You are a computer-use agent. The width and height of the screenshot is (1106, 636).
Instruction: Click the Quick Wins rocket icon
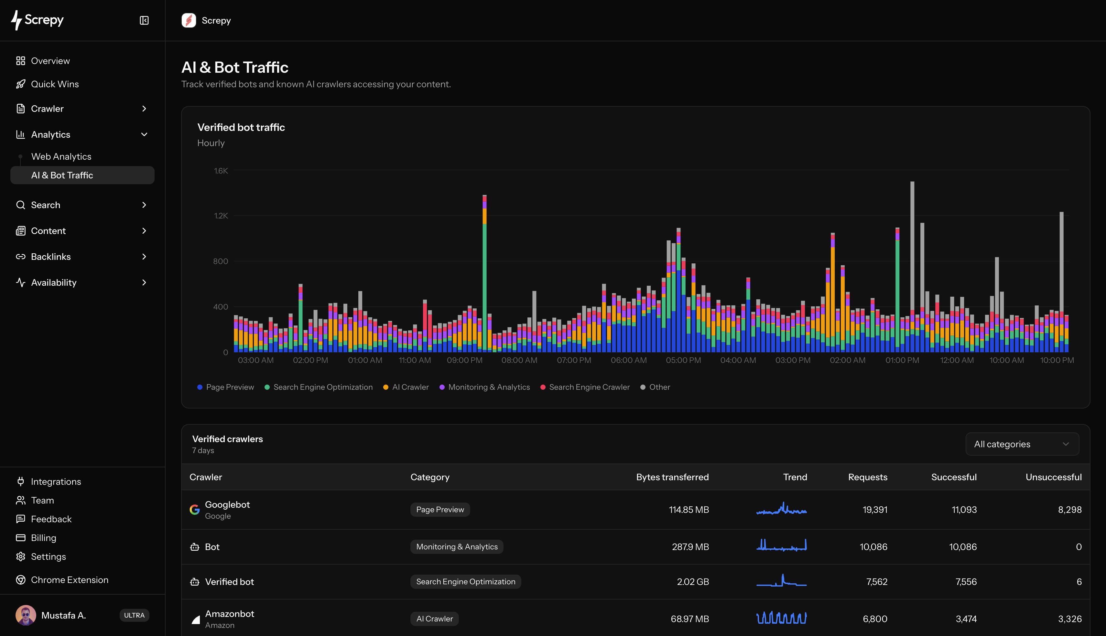pos(21,84)
